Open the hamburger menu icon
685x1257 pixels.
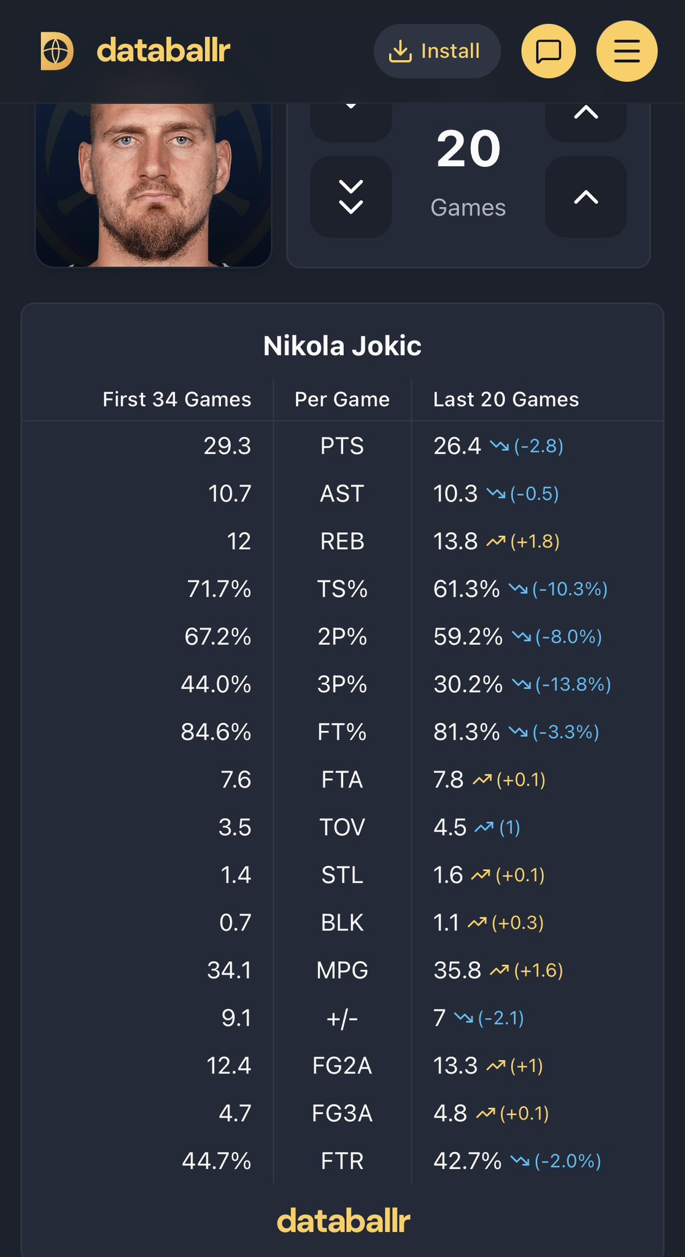[x=627, y=52]
